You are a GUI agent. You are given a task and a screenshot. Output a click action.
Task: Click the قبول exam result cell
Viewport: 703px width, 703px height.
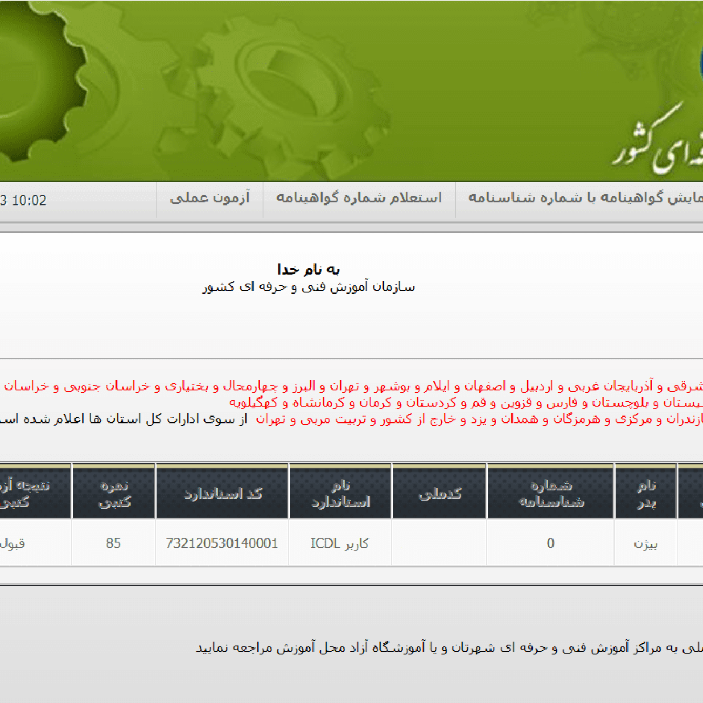click(x=13, y=543)
